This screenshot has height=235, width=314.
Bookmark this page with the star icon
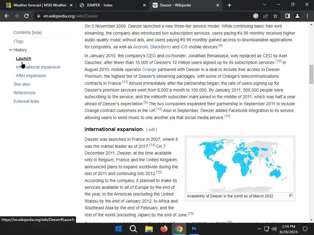click(x=275, y=16)
